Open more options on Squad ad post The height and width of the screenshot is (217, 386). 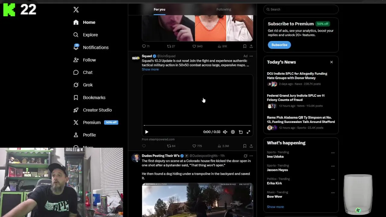[251, 56]
